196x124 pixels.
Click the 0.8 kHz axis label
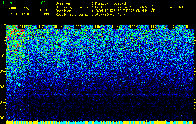(x=2, y=87)
